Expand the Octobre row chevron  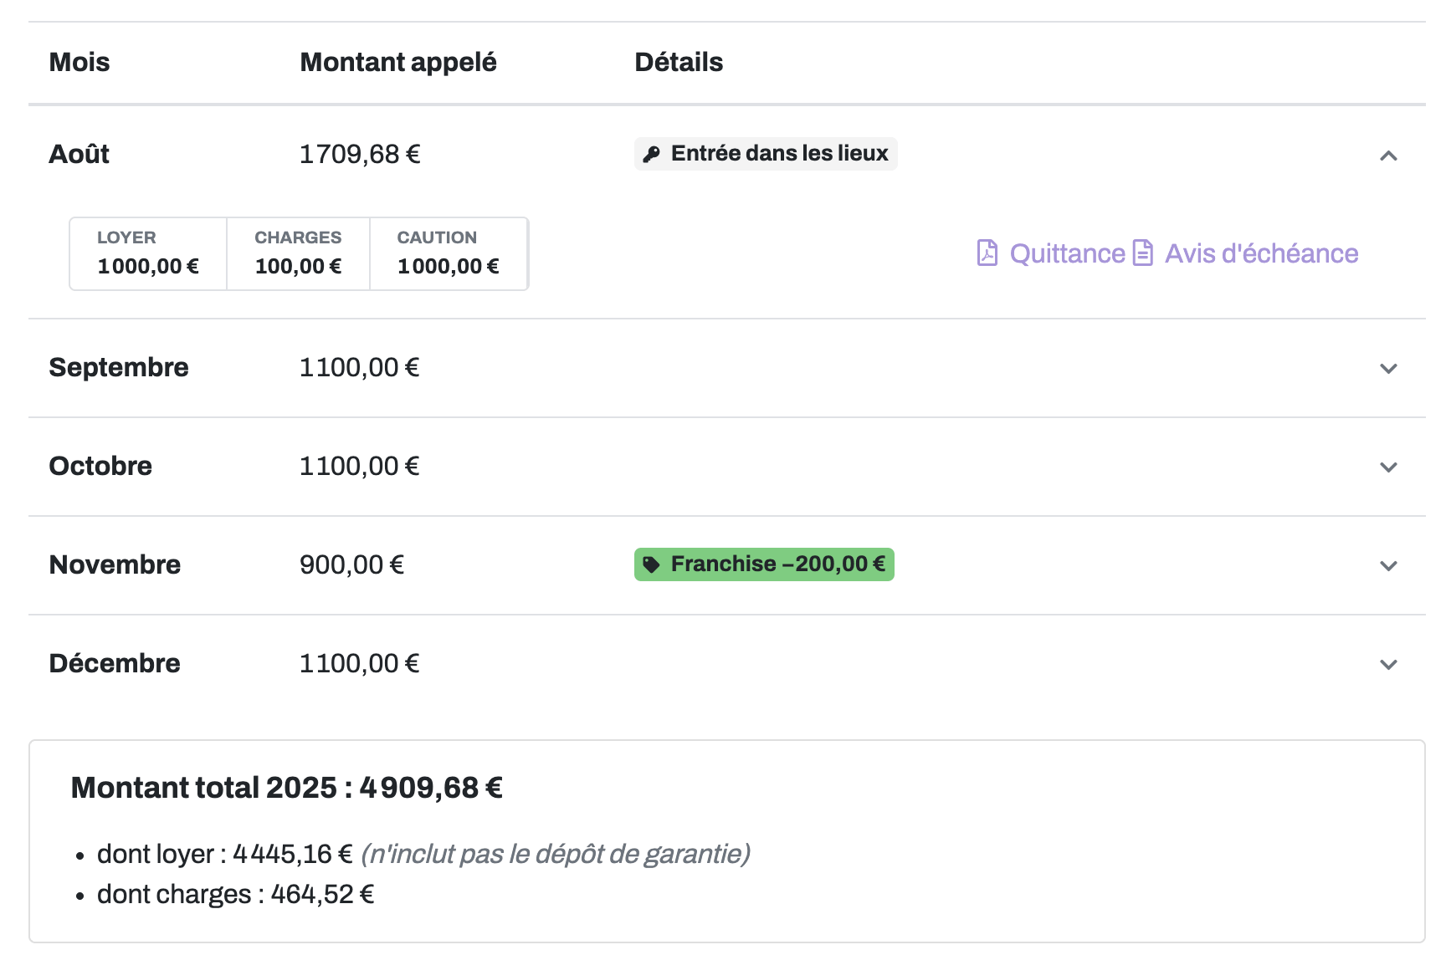click(1388, 467)
